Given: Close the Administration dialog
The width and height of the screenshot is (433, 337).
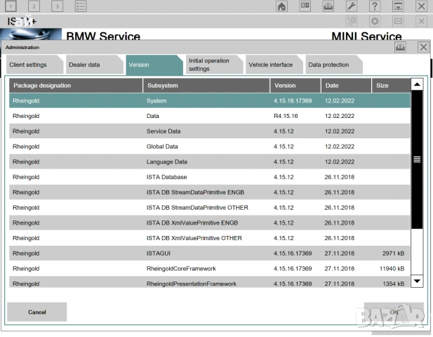Looking at the screenshot, I should [x=423, y=47].
